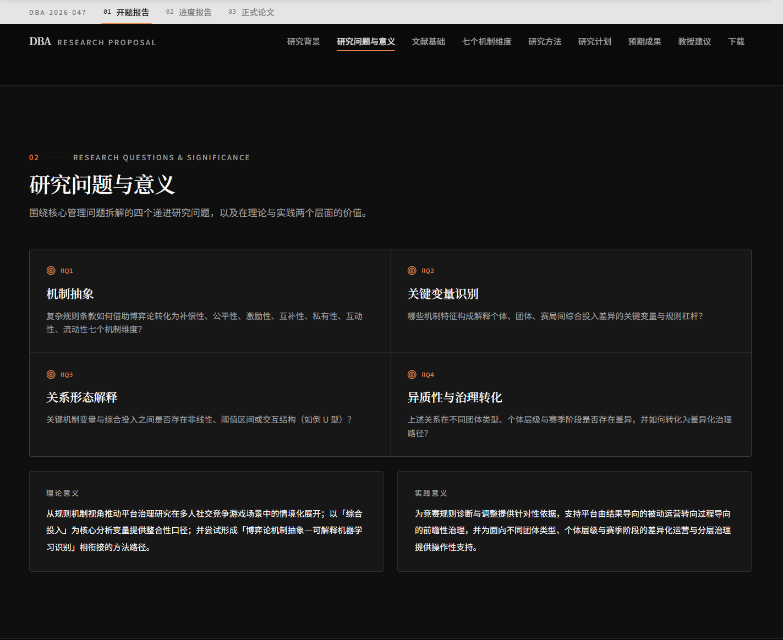The image size is (783, 640).
Task: Switch to the 正式论文 tab
Action: click(251, 12)
